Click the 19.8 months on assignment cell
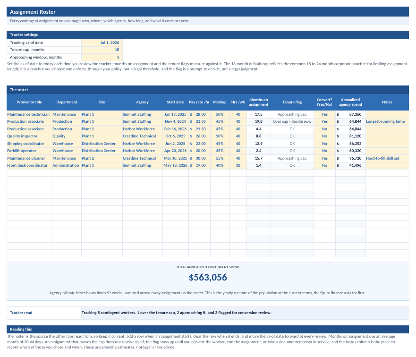The image size is (416, 357). coord(259,121)
